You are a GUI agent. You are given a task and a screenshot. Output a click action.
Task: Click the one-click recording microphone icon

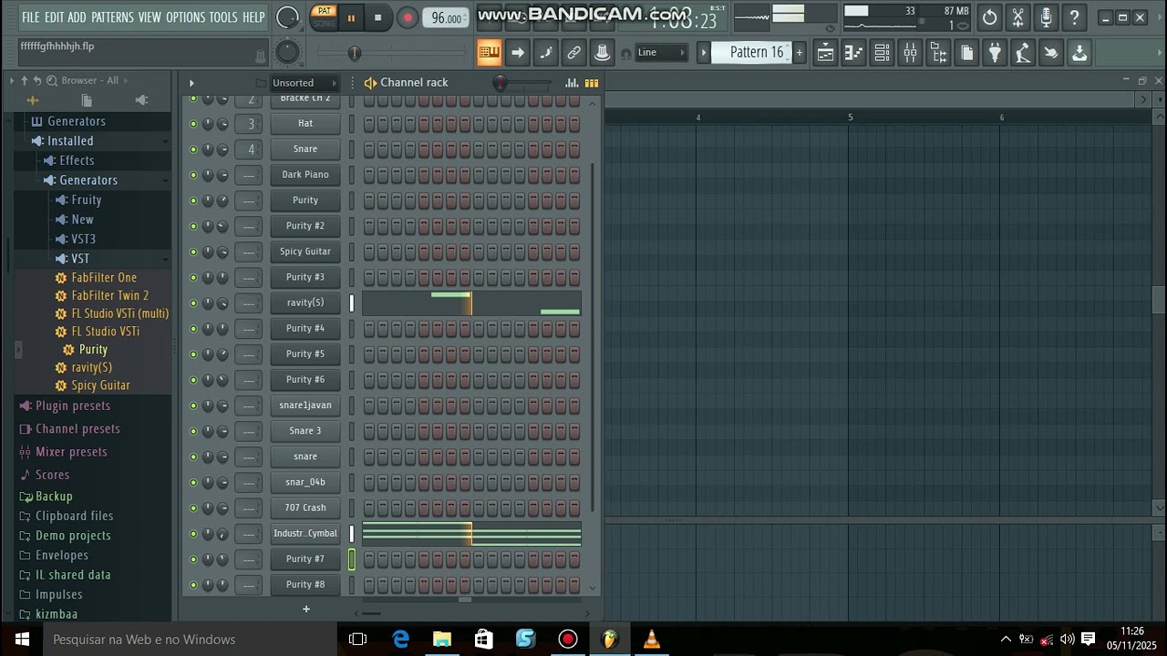(x=1047, y=17)
